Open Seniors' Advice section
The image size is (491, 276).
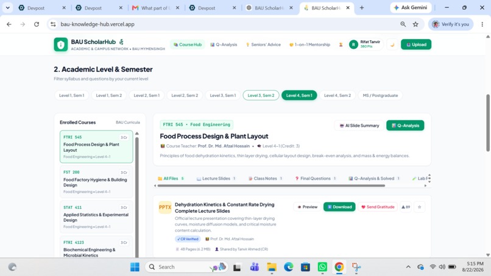[x=263, y=44]
